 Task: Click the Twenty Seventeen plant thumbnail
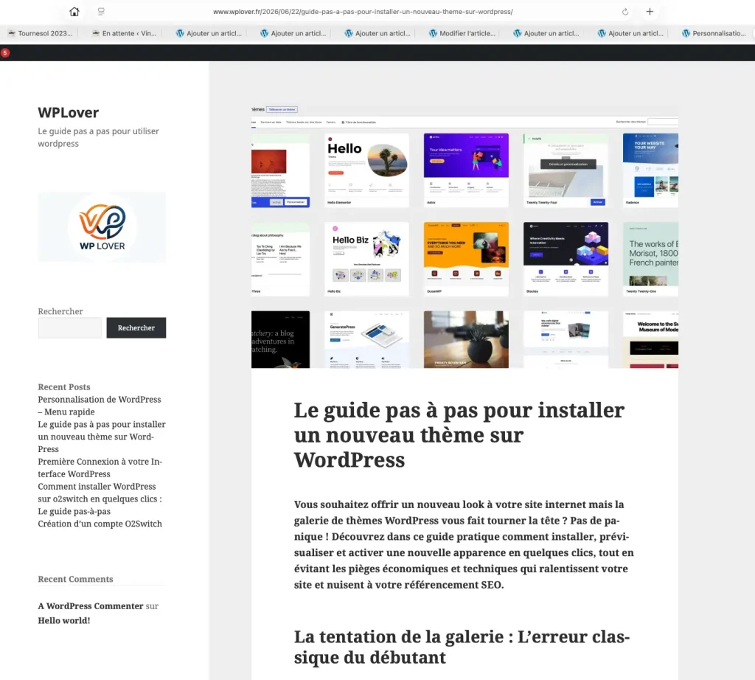click(x=466, y=339)
